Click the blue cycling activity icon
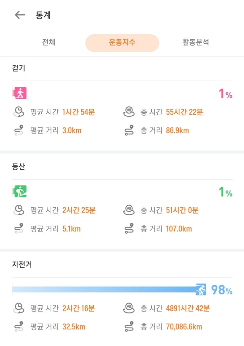 point(201,289)
